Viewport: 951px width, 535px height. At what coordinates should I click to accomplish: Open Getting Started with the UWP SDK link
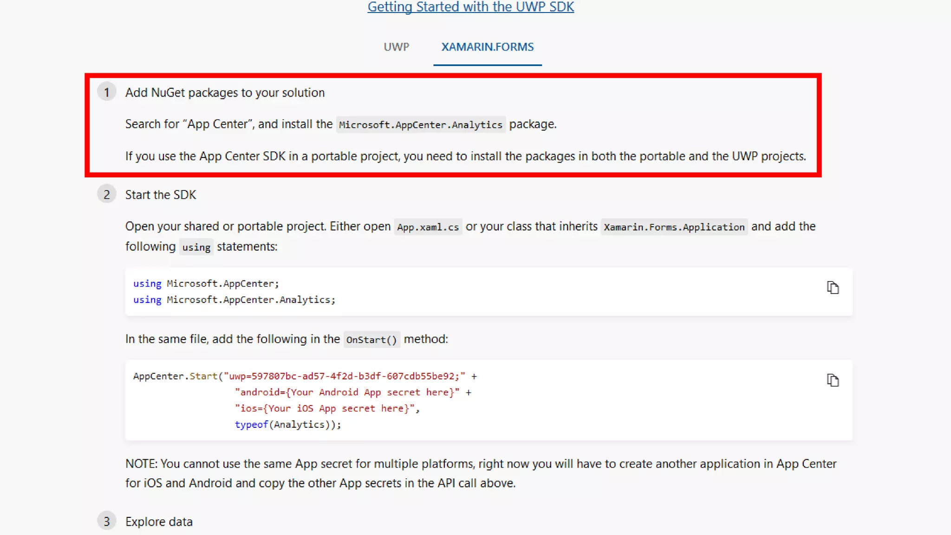click(470, 7)
